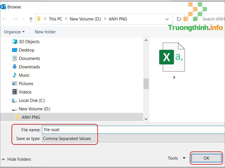
Task: Open Desktop in navigation pane
Action: click(26, 50)
